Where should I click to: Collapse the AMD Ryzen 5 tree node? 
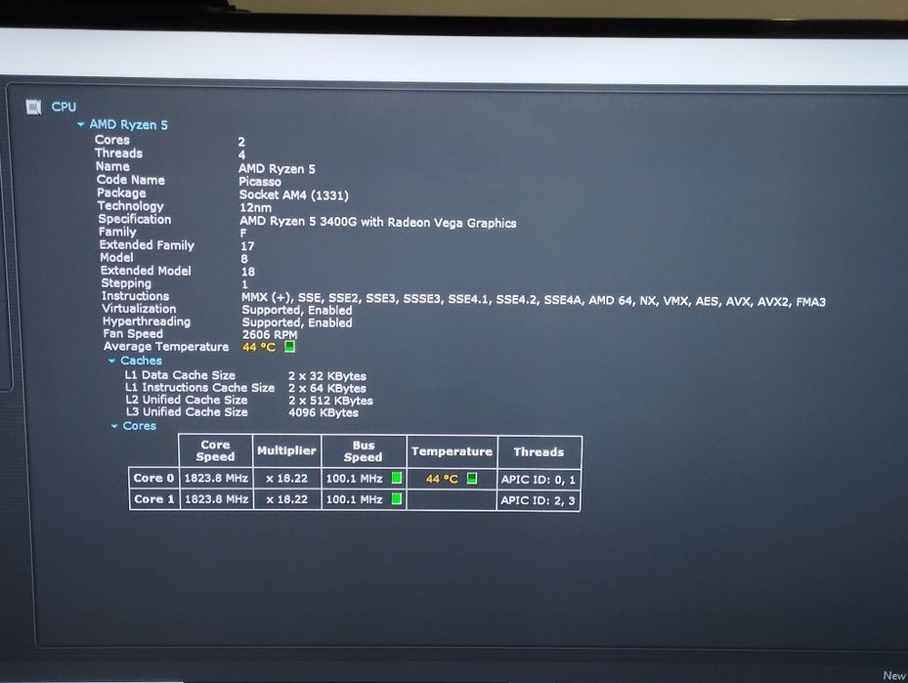pyautogui.click(x=81, y=124)
